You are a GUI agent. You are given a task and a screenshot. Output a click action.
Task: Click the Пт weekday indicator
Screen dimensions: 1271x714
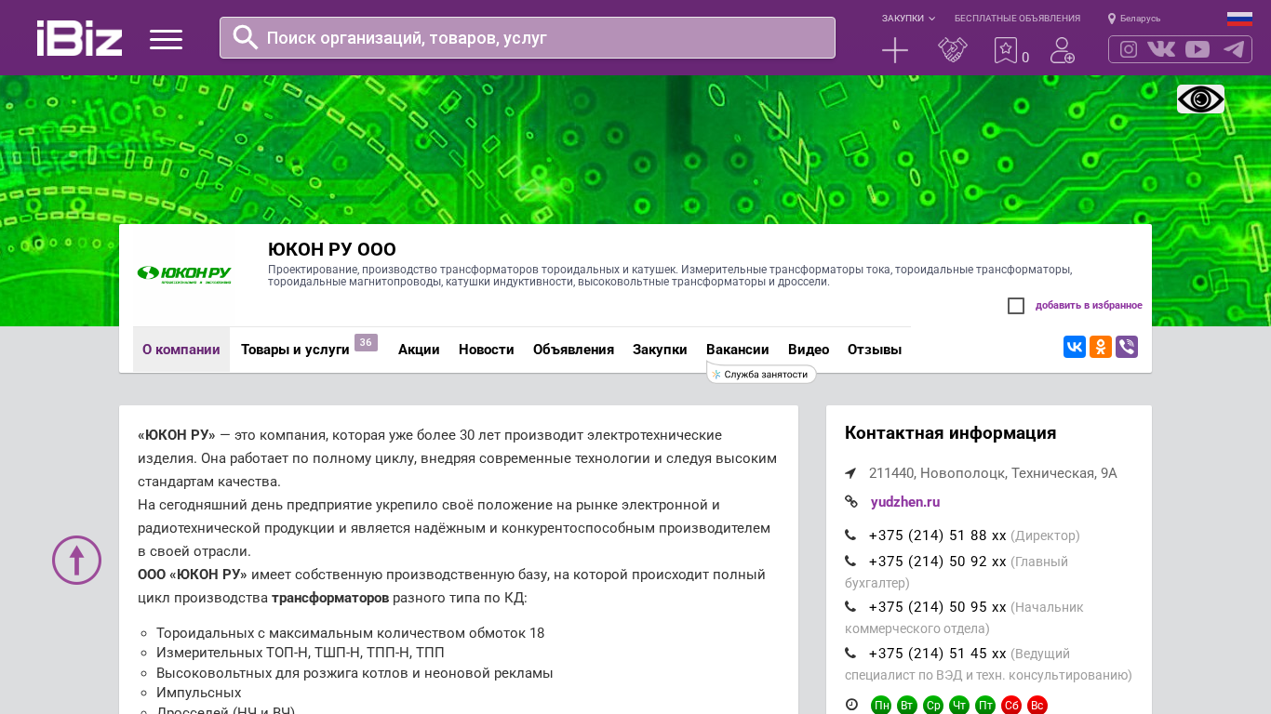point(985,706)
